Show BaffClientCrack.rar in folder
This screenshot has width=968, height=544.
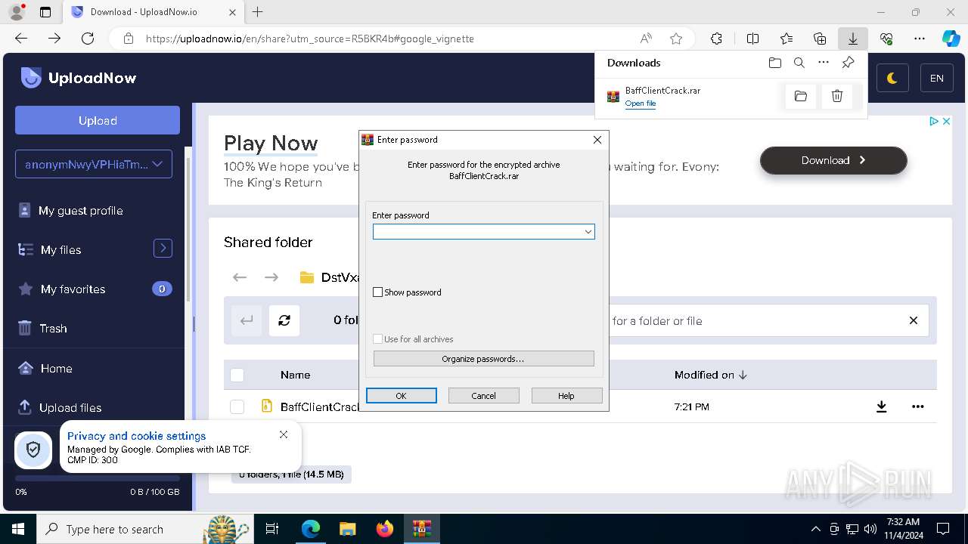point(801,96)
